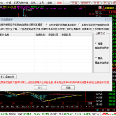
Task: Select the SAR indicator tab
Action: [x=71, y=107]
